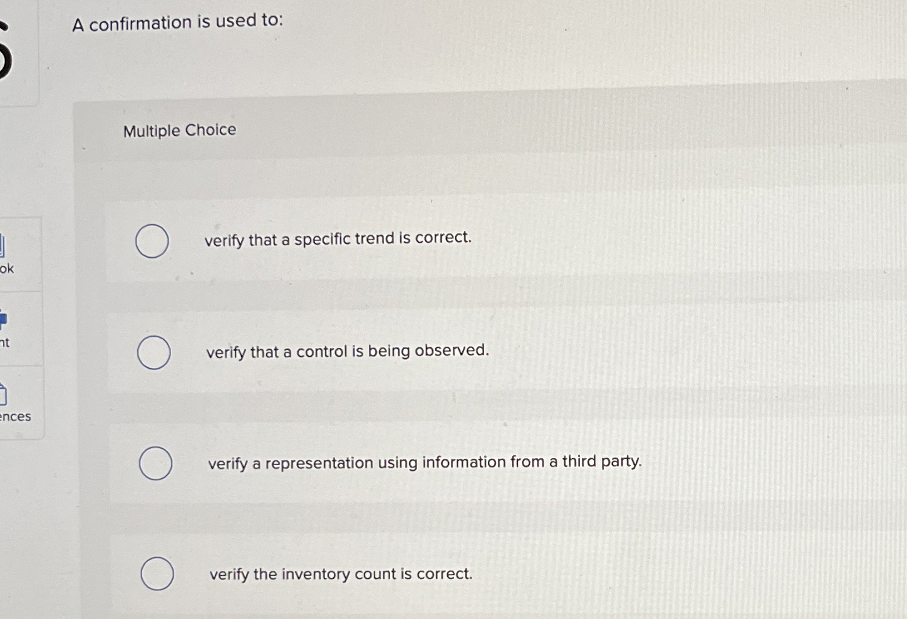This screenshot has height=619, width=907.
Task: Click the Multiple Choice header label
Action: pyautogui.click(x=179, y=130)
